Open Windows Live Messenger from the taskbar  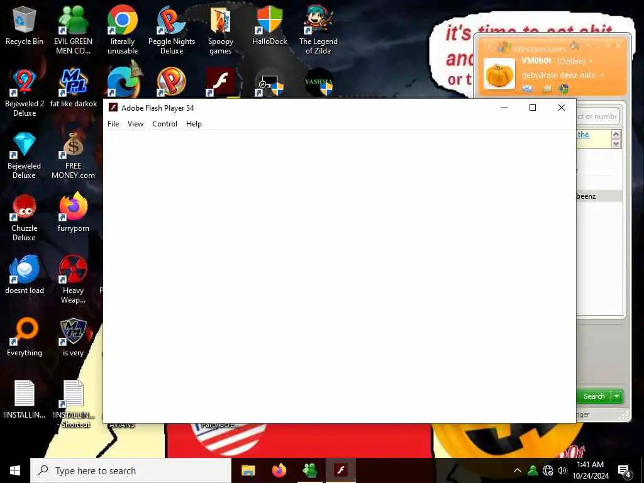click(x=309, y=470)
